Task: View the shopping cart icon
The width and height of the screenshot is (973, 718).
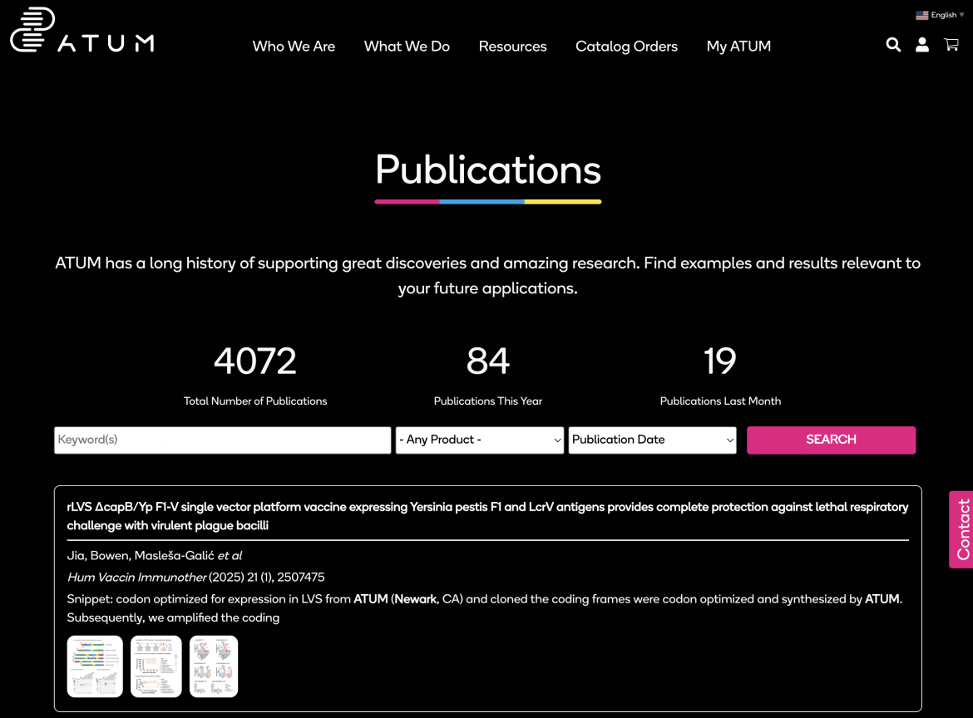Action: [951, 45]
